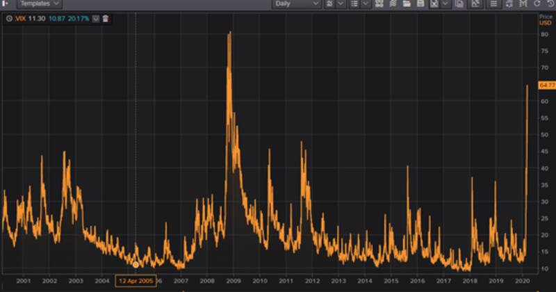The width and height of the screenshot is (556, 292).
Task: Expand the Daily interval dropdown
Action: click(296, 3)
